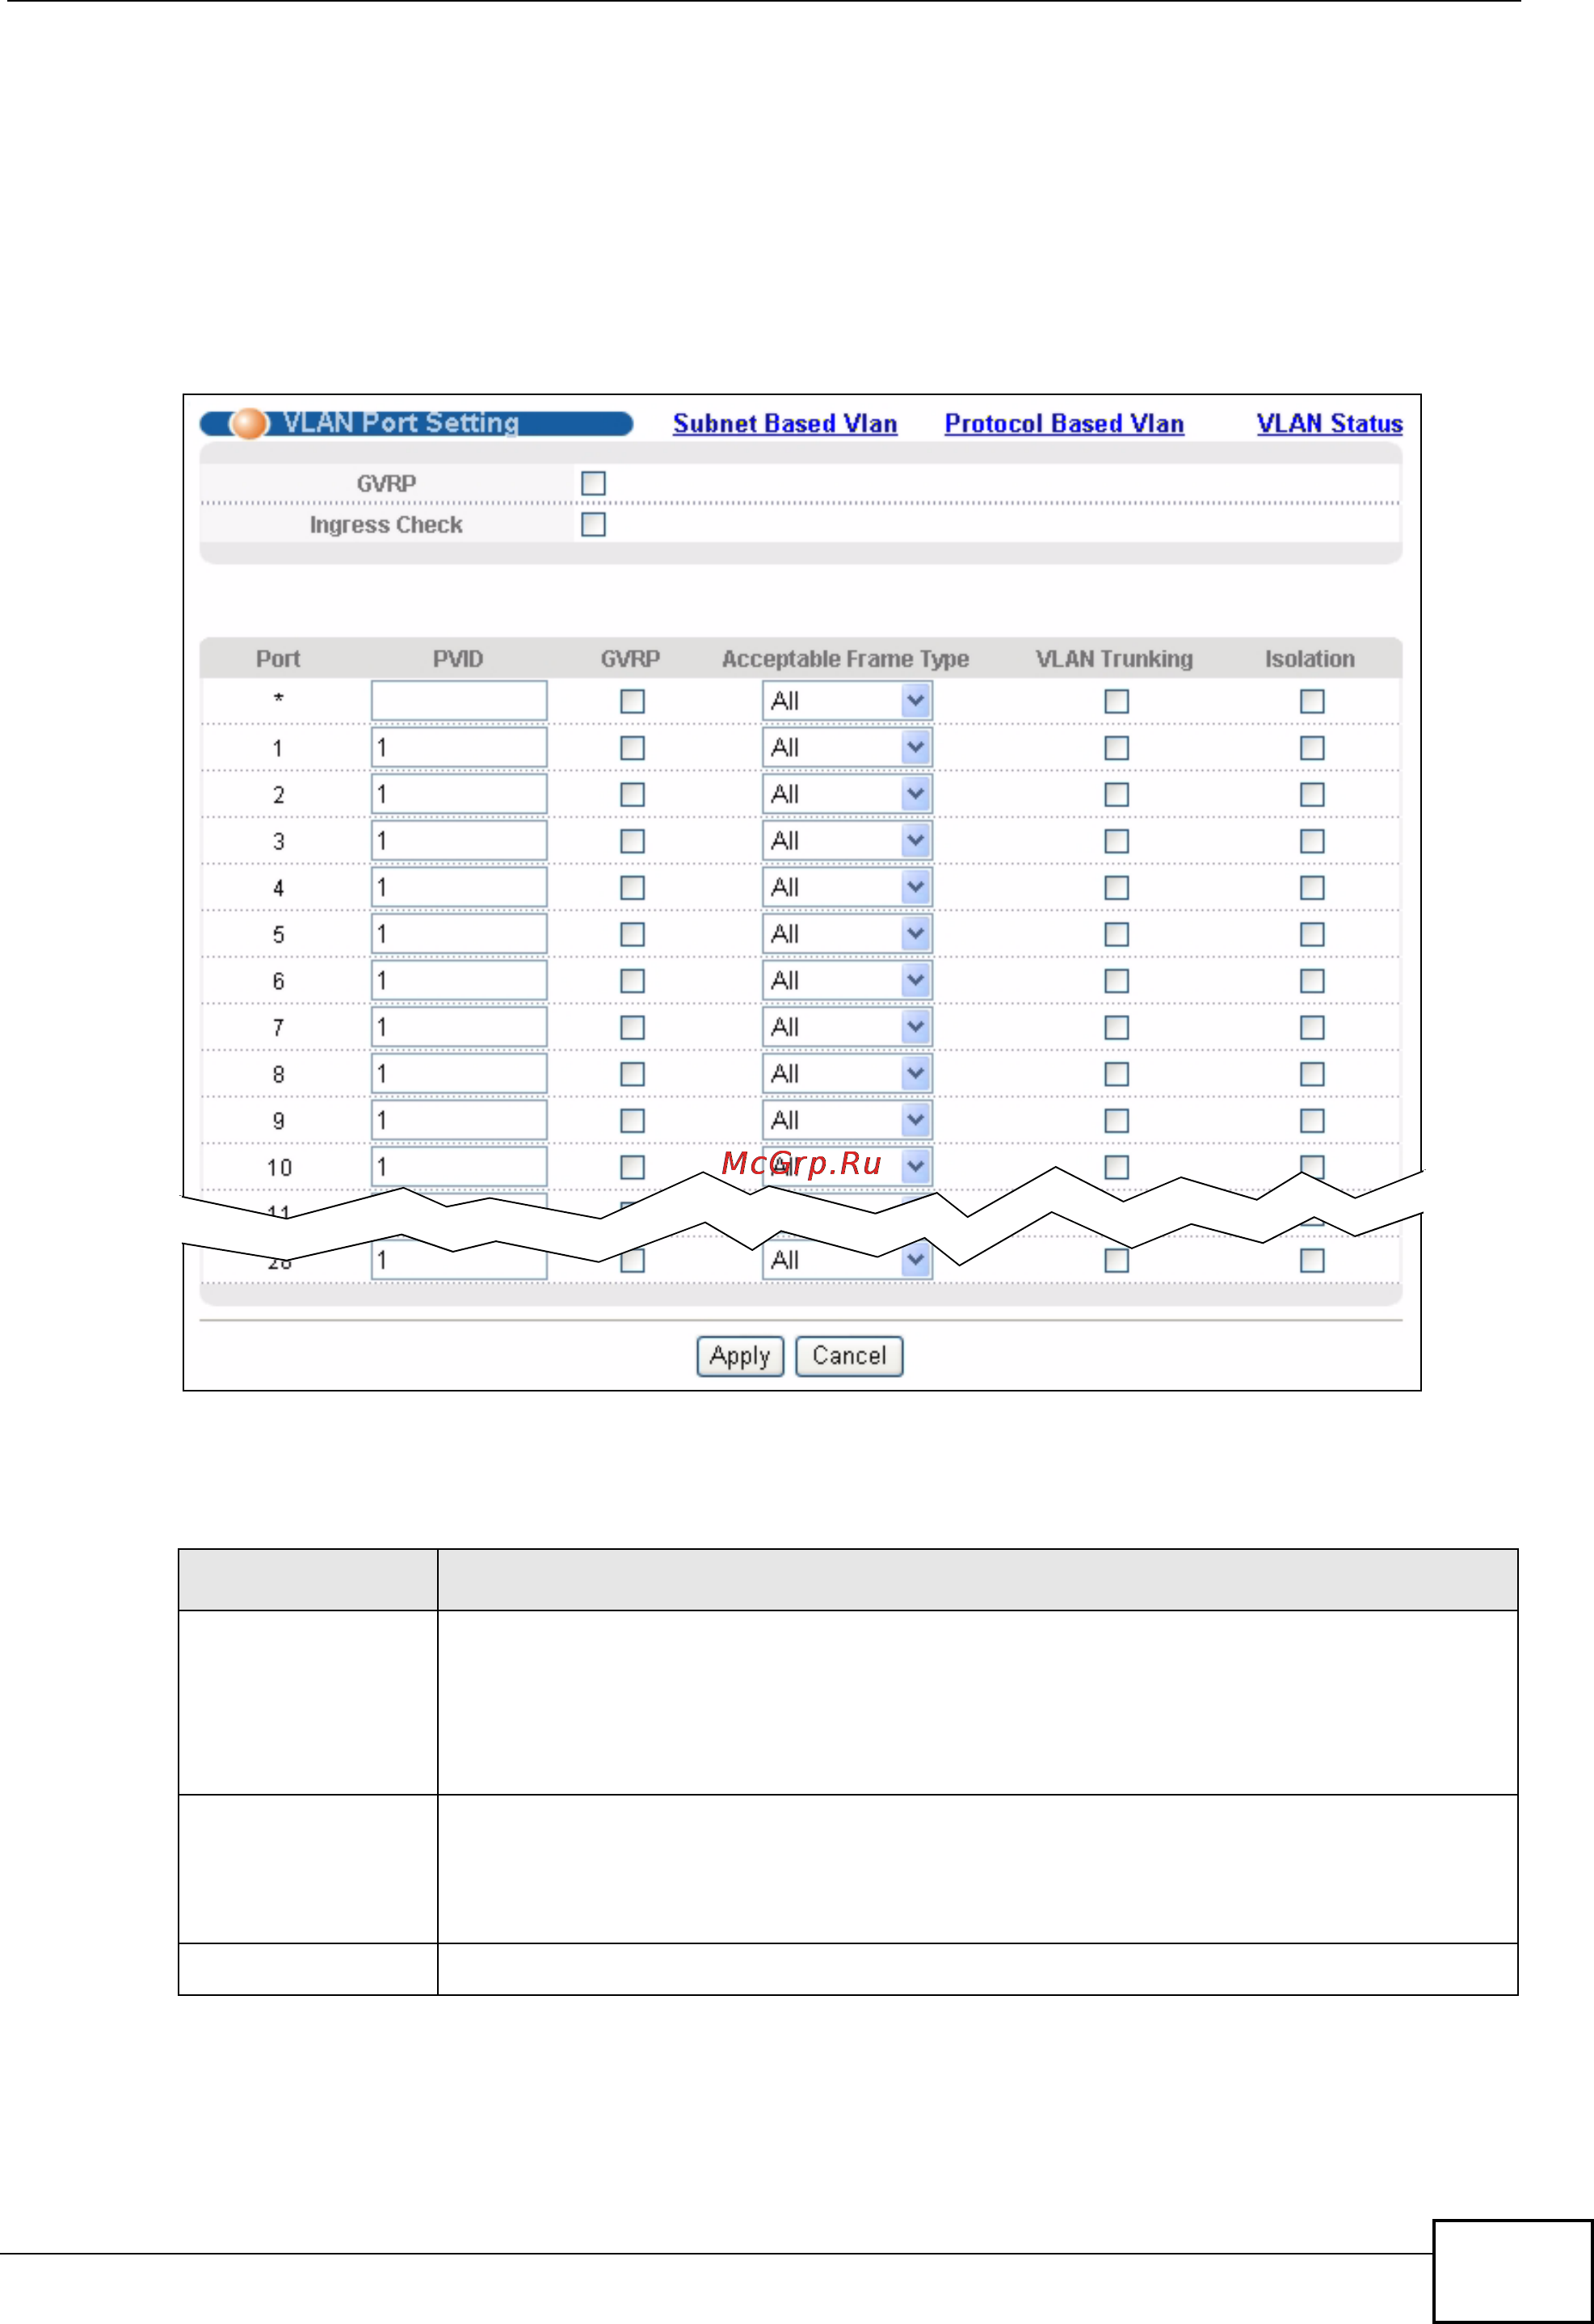Open Acceptable Frame Type dropdown for port 2
Screen dimensions: 1594x2324
tap(847, 794)
